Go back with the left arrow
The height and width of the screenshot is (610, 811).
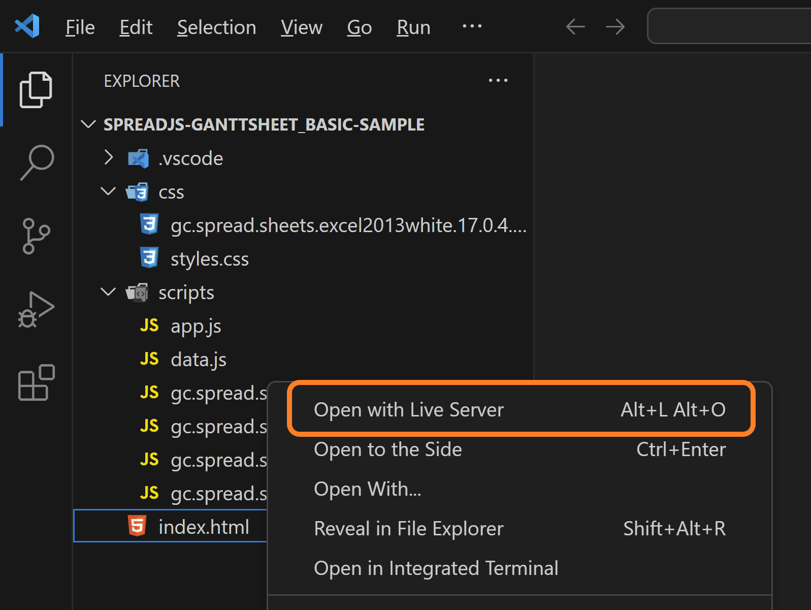click(x=575, y=26)
